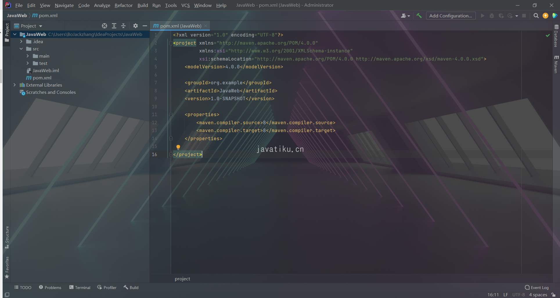Click Add Configuration button

(x=451, y=16)
